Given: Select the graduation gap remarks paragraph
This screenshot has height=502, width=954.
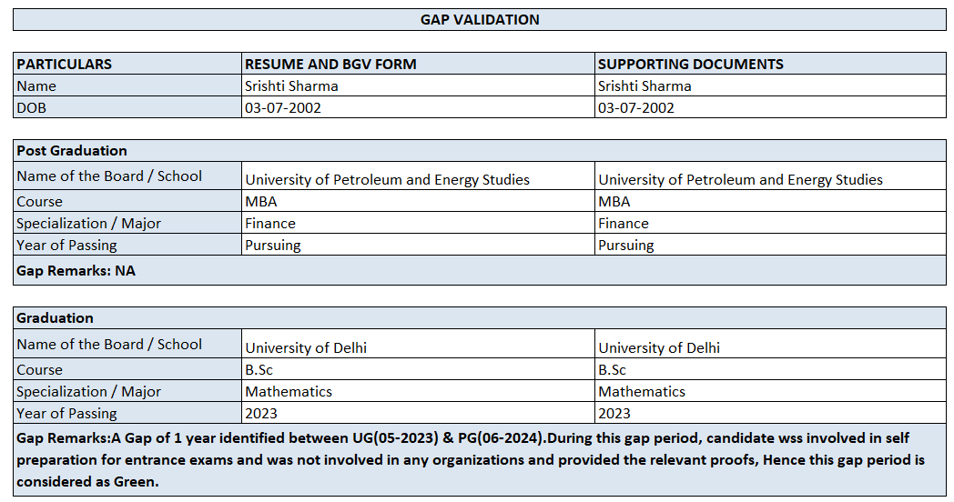Looking at the screenshot, I should (480, 459).
